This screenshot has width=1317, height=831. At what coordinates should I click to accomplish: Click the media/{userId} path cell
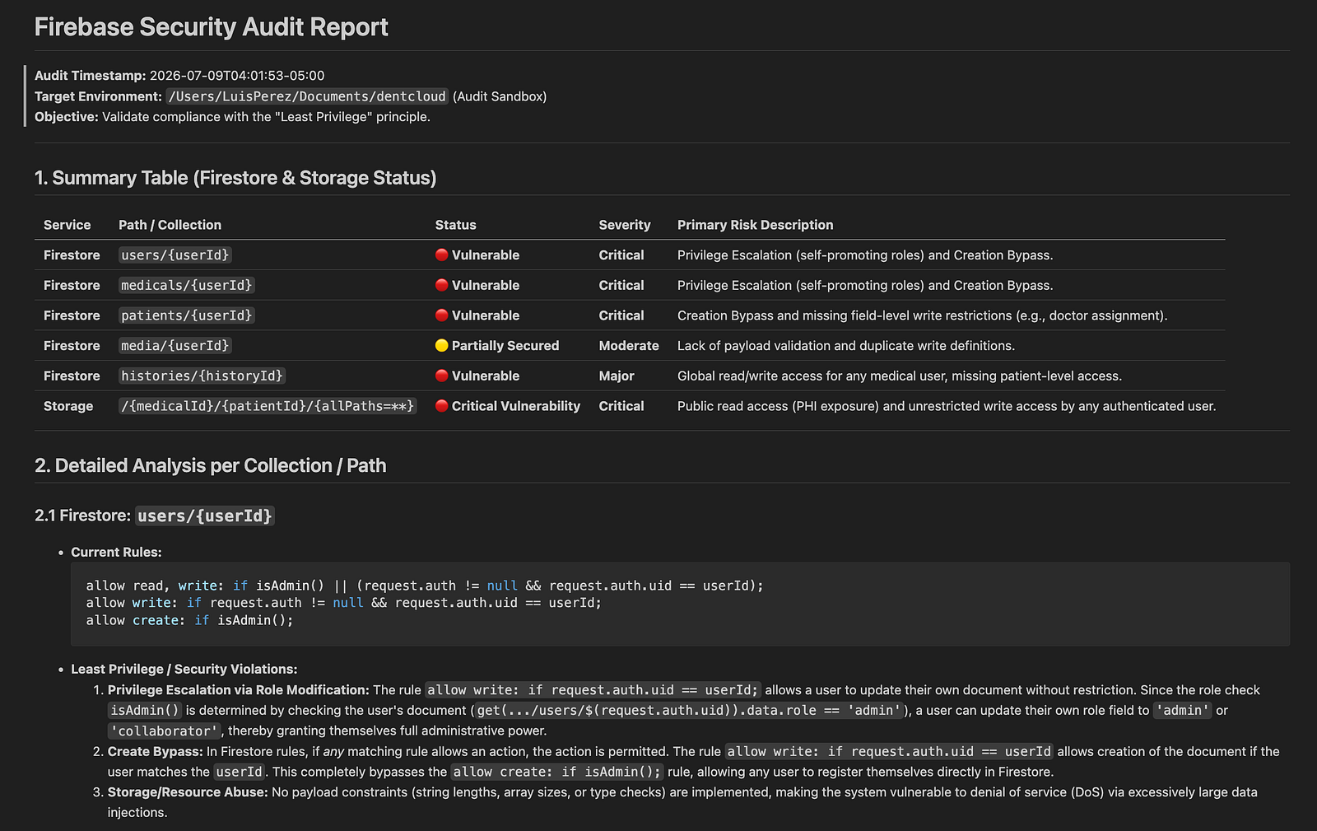pyautogui.click(x=175, y=346)
